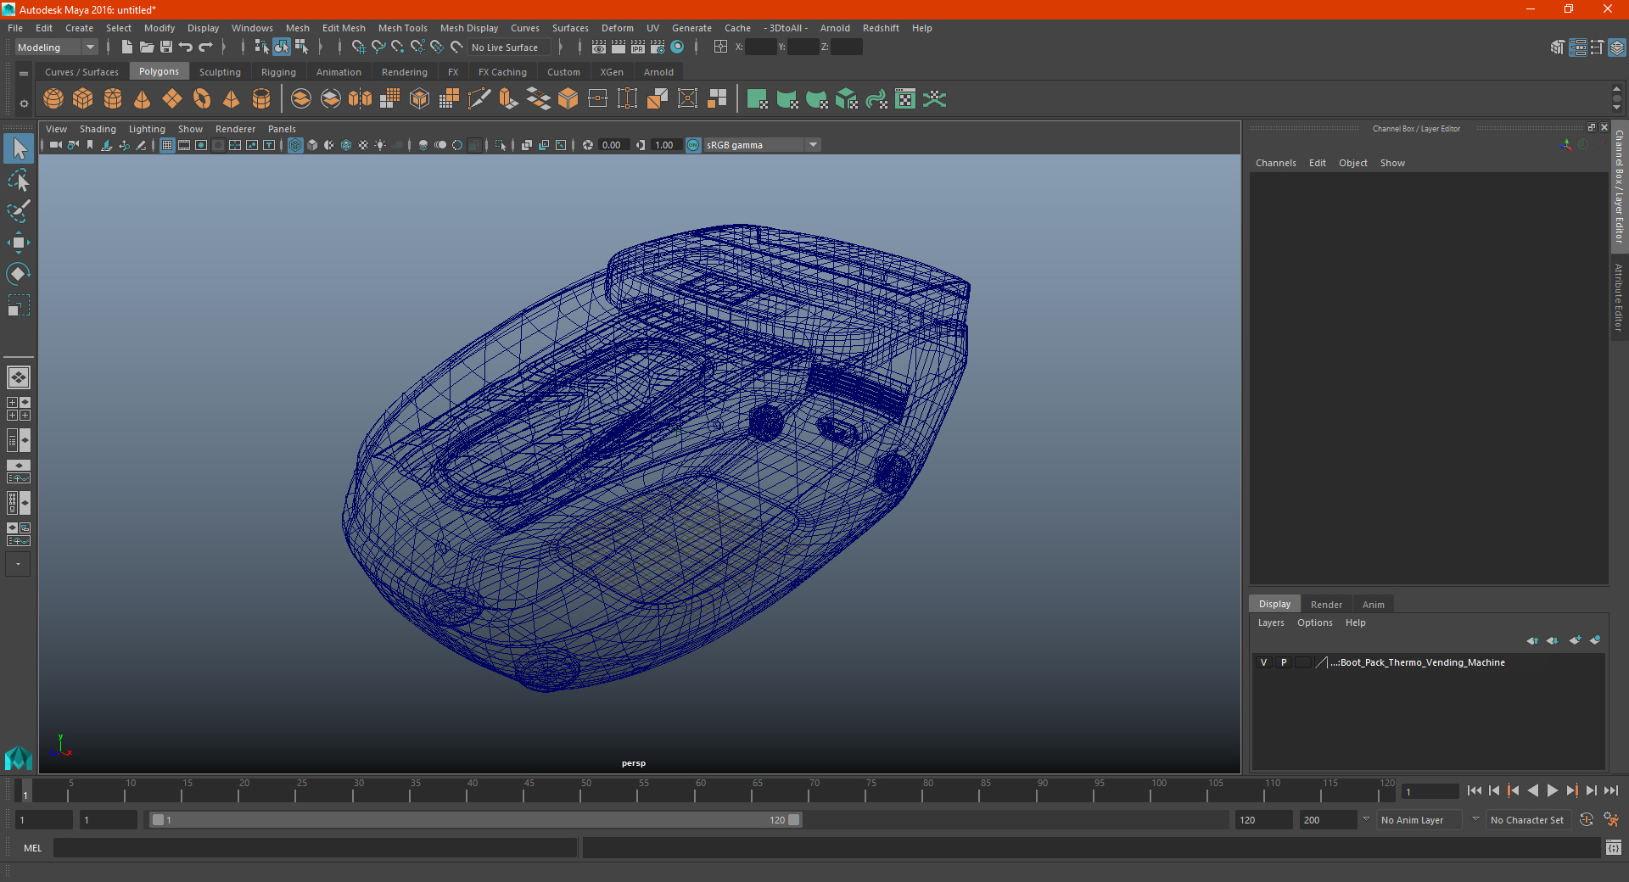
Task: Create a polygon pyramid from the shelf
Action: [x=232, y=99]
